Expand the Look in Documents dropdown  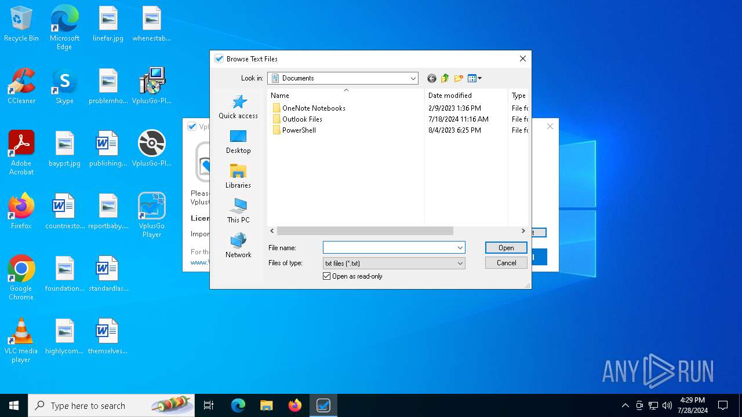(x=413, y=78)
